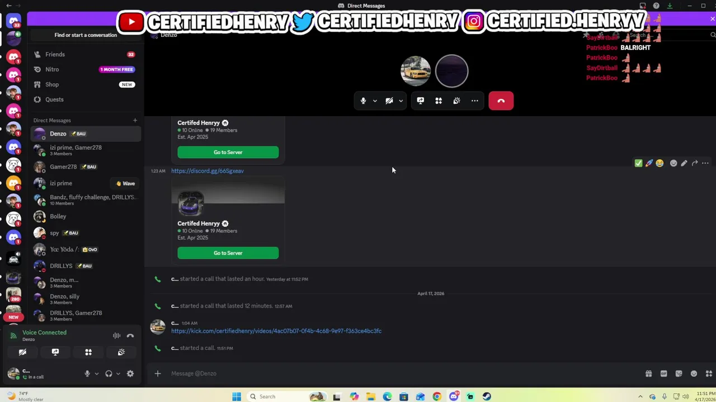
Task: Send a gift from message bar
Action: [648, 374]
